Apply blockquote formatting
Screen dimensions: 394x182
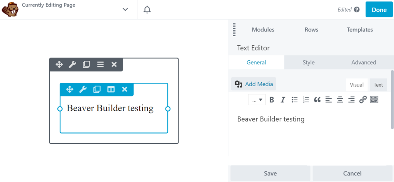click(x=317, y=100)
